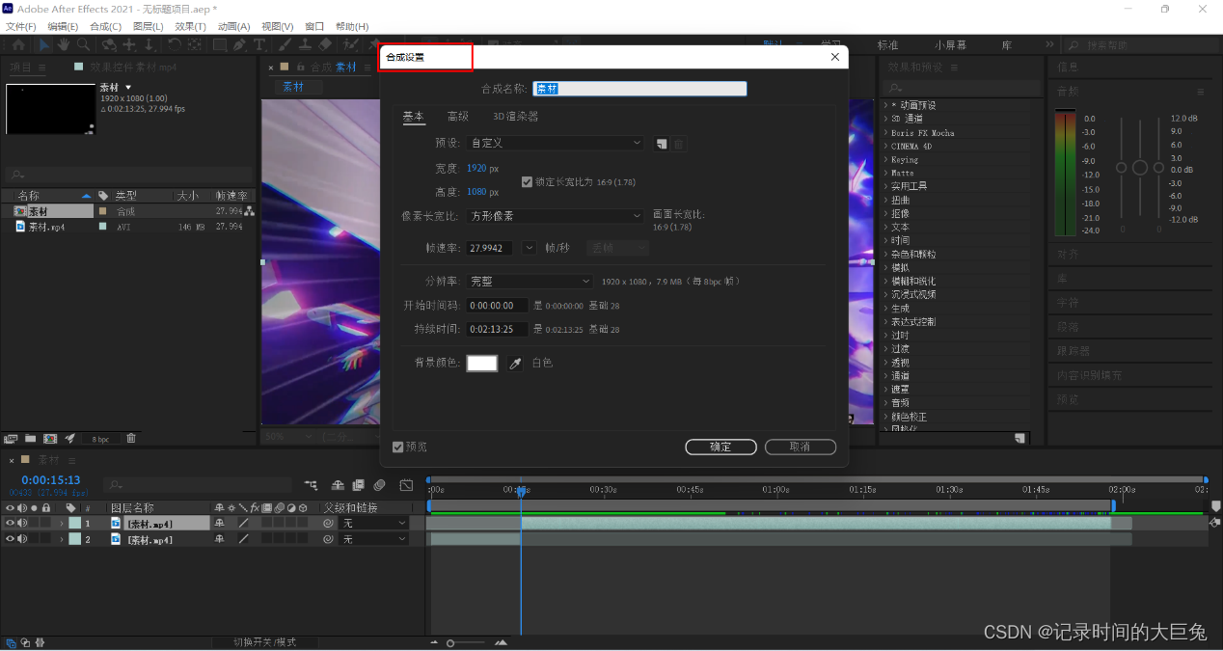Click new composition icon in project panel footer
This screenshot has width=1223, height=651.
(50, 438)
